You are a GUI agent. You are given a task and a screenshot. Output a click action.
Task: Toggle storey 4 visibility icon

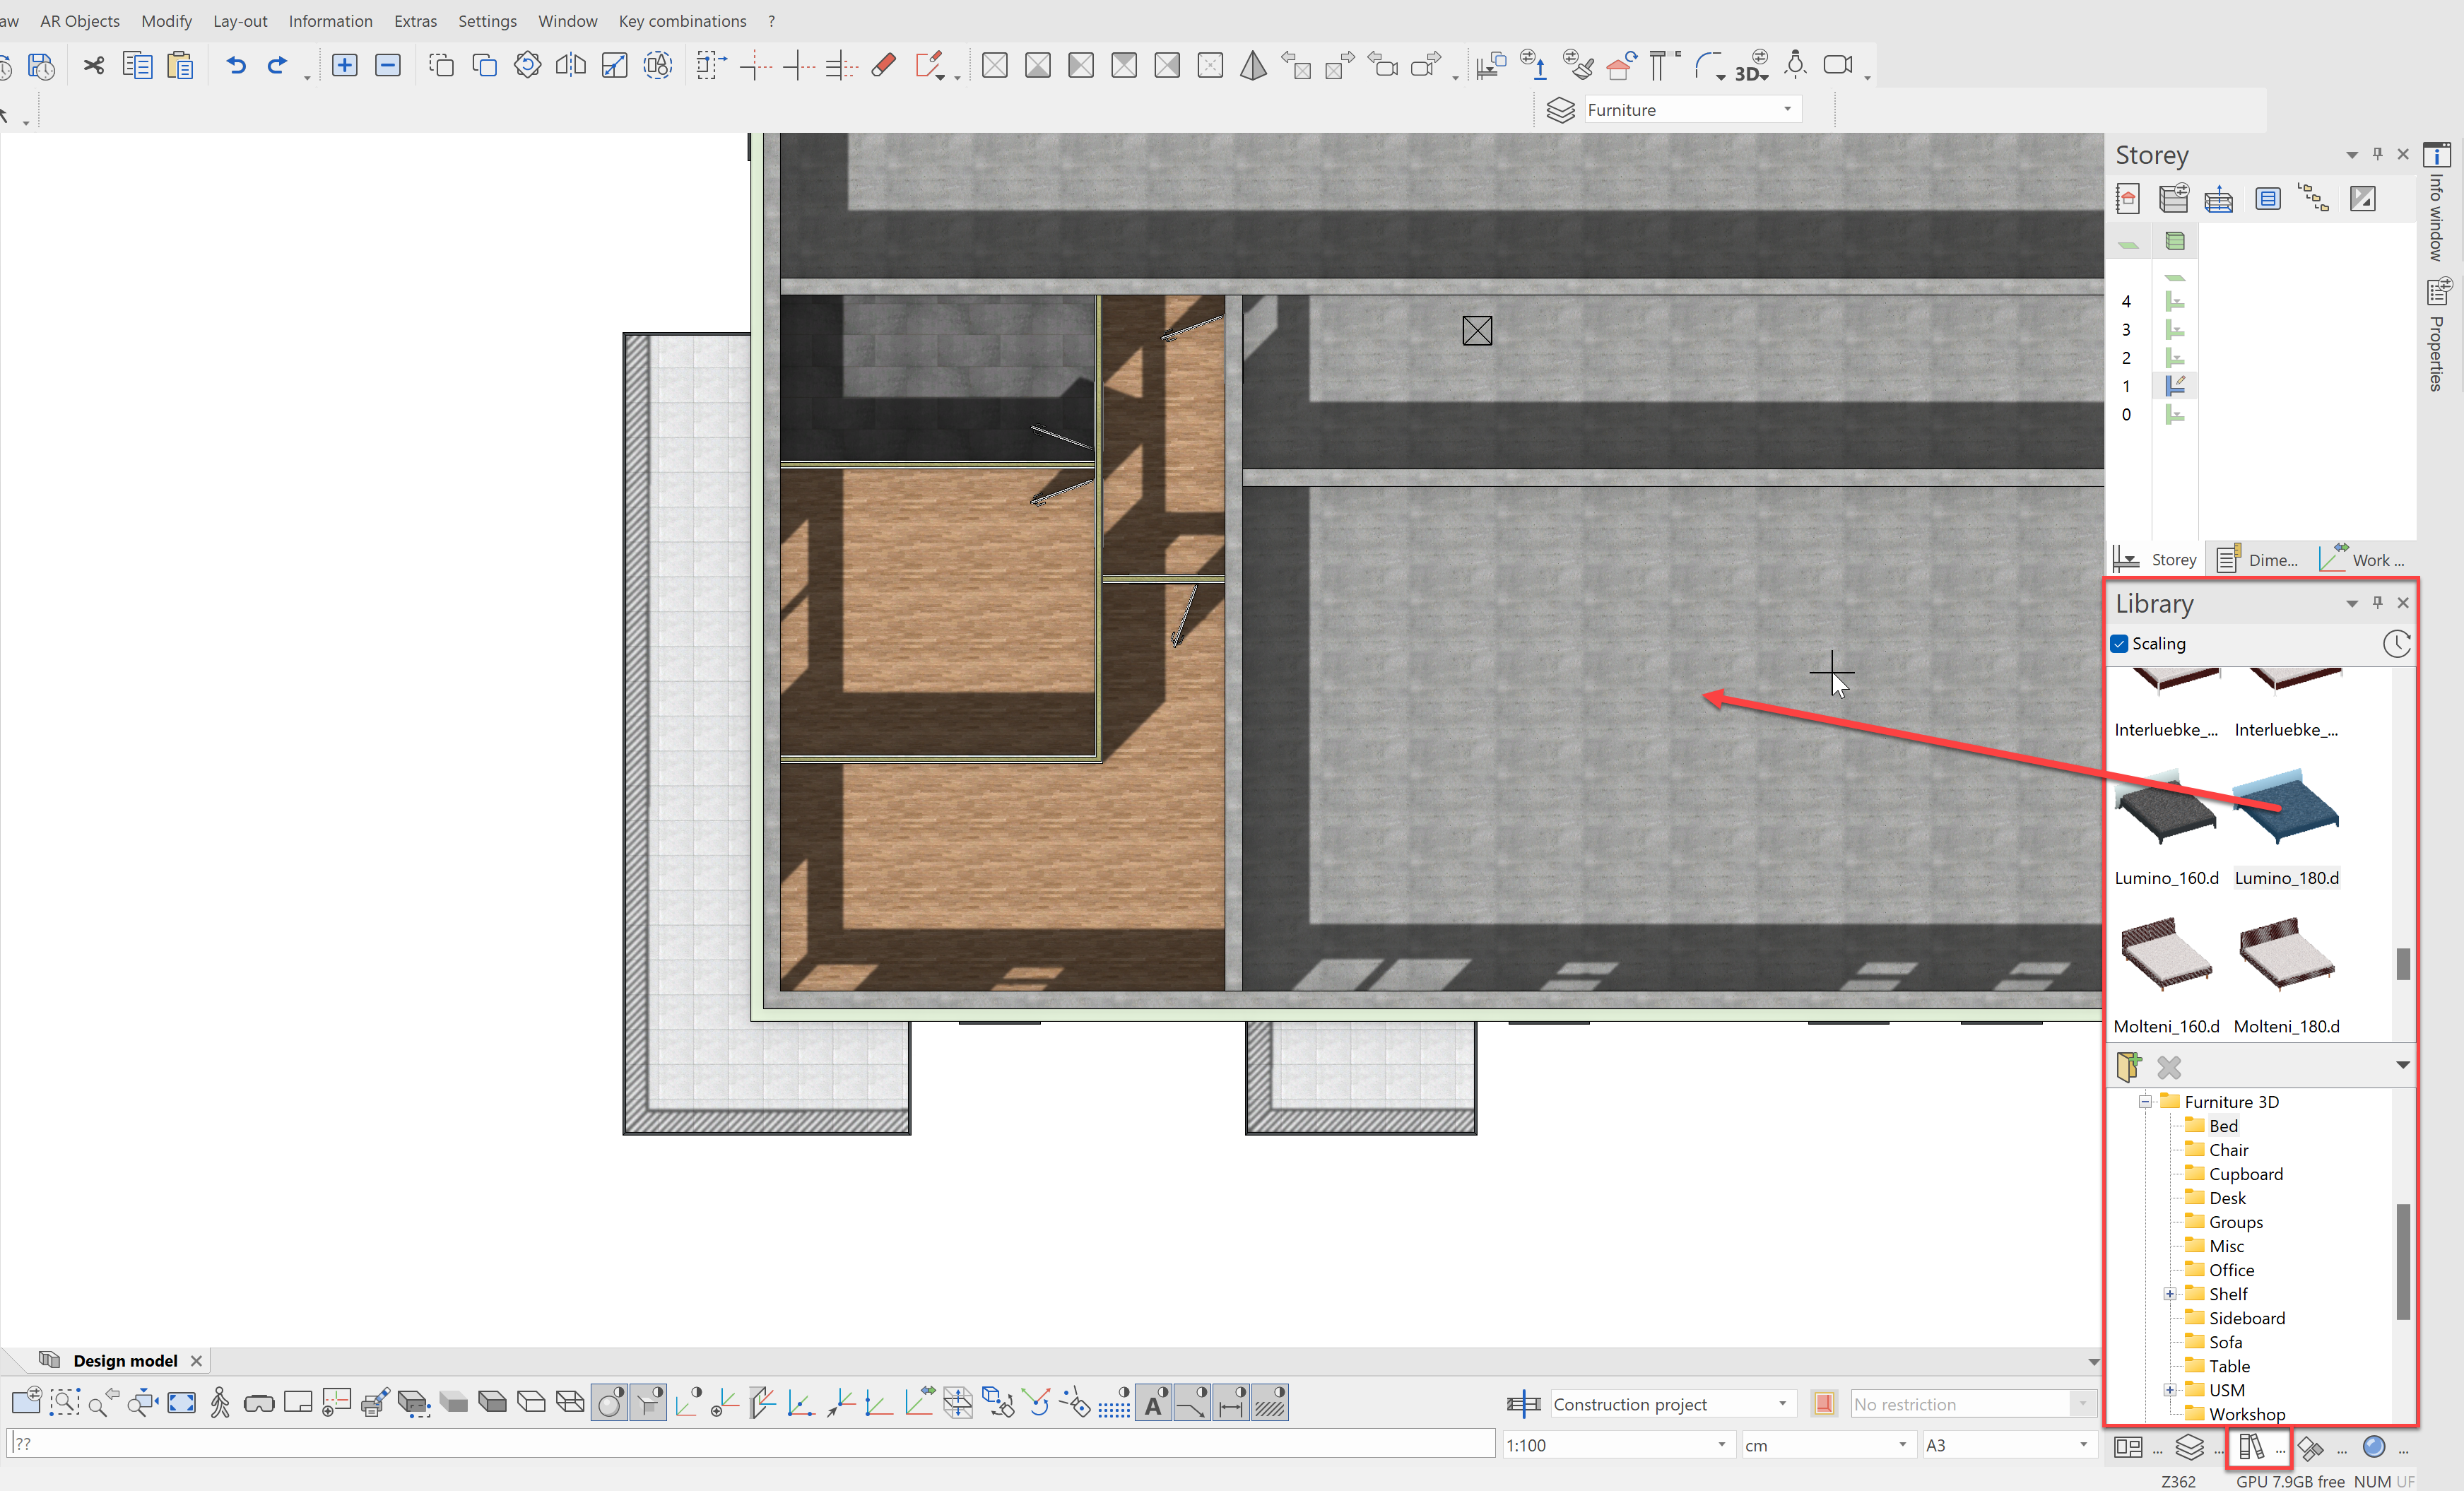coord(2175,301)
